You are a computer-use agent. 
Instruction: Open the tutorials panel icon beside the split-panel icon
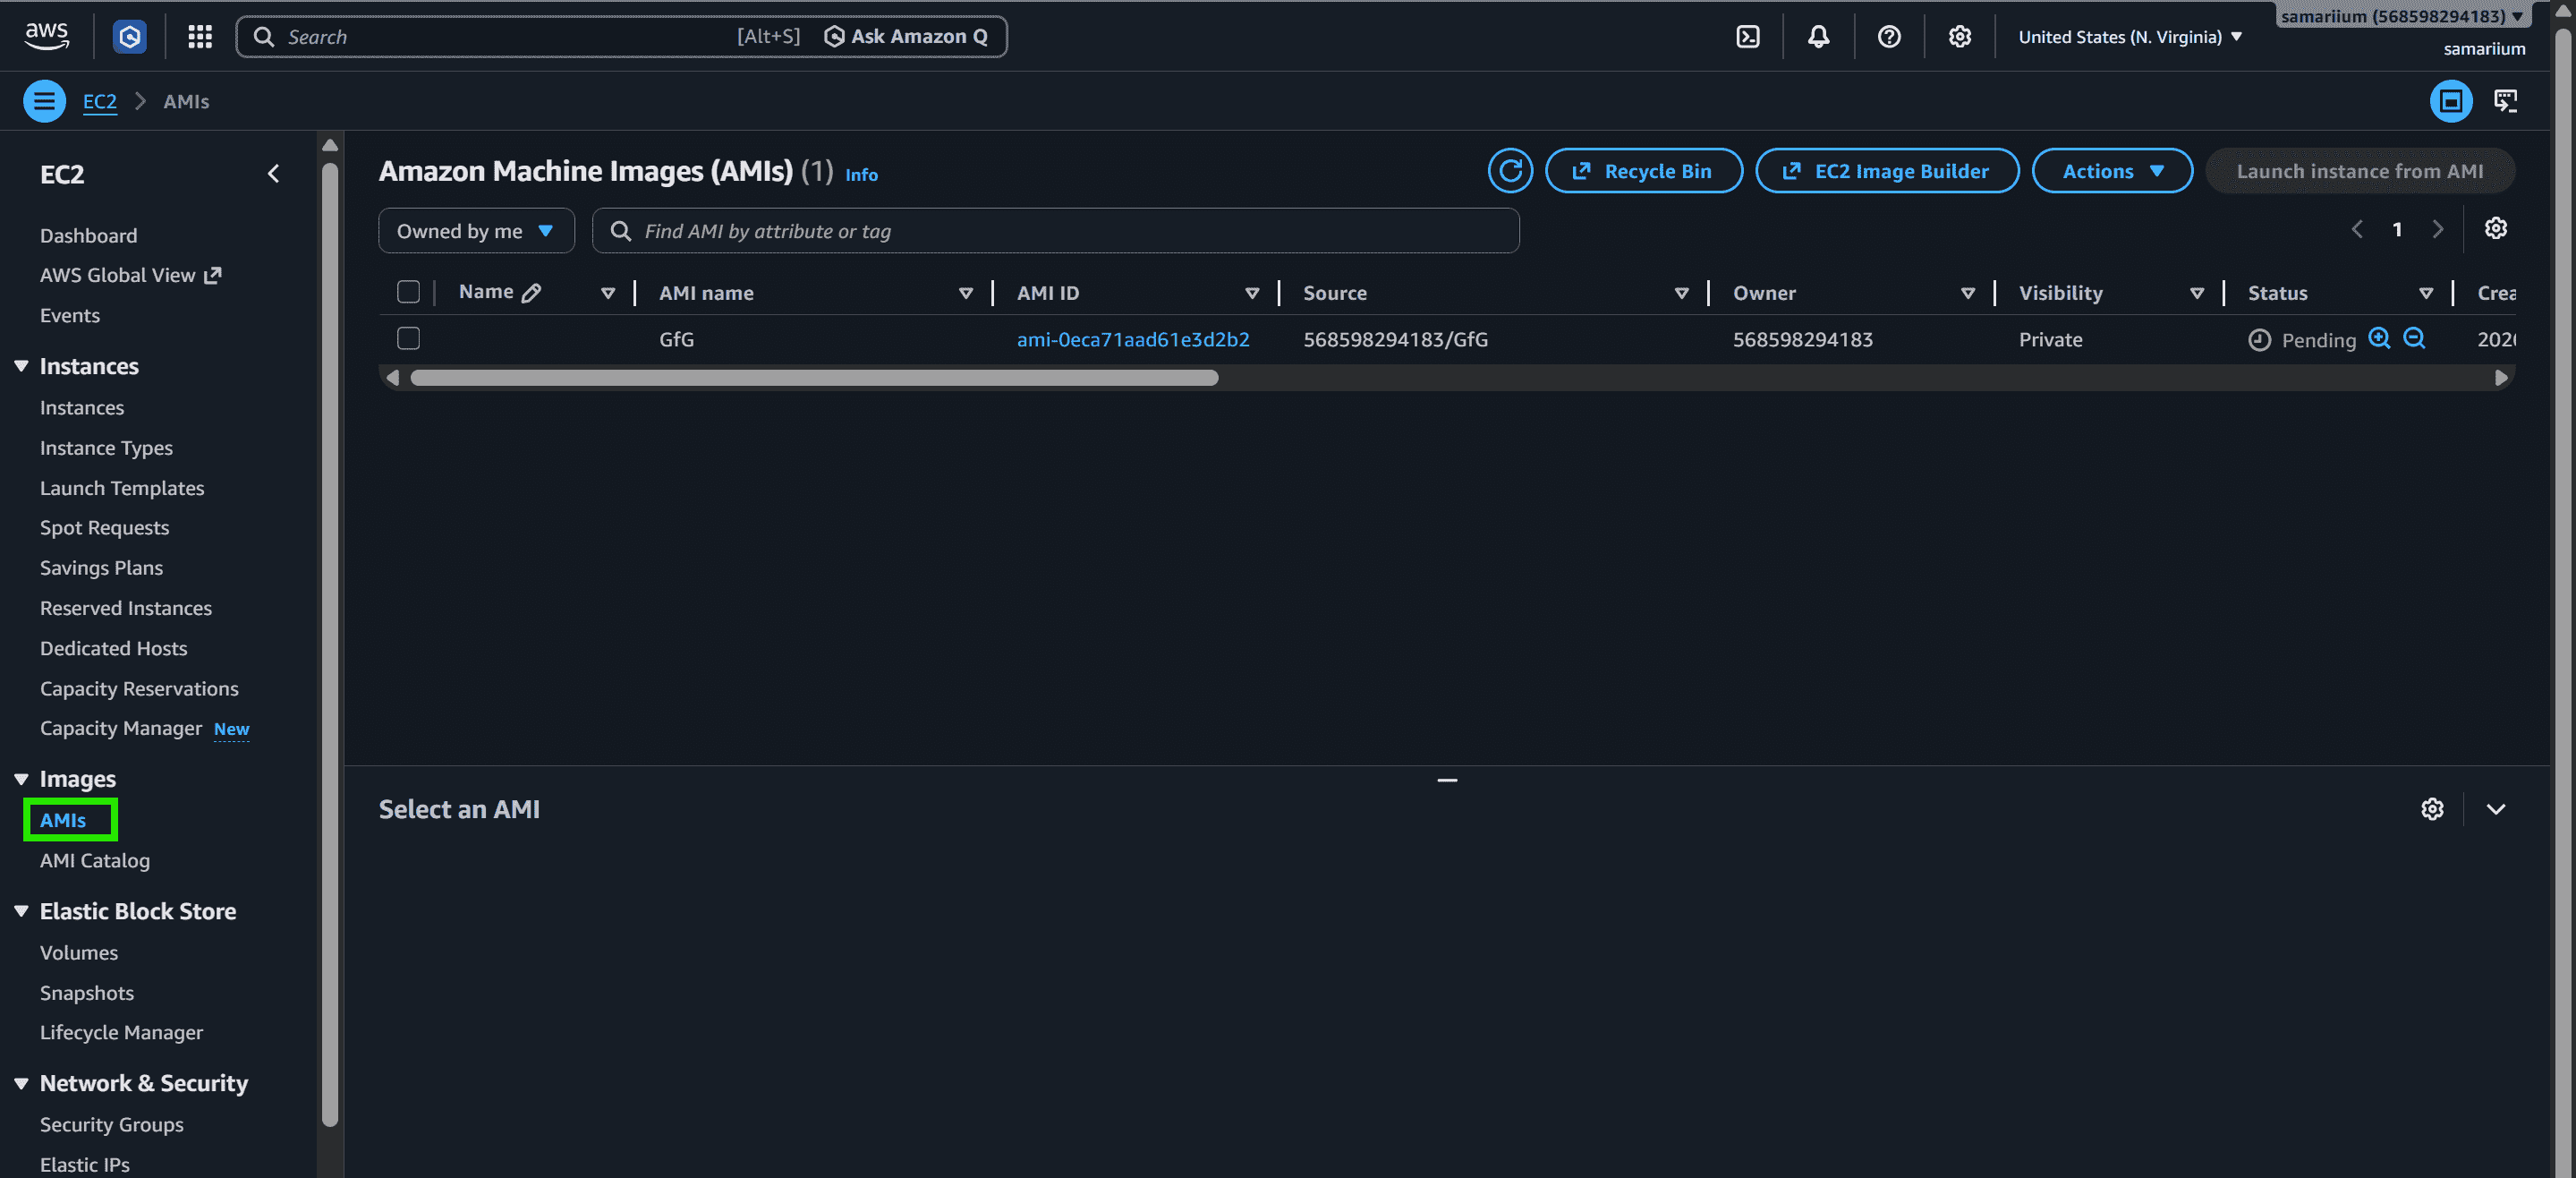tap(2505, 101)
